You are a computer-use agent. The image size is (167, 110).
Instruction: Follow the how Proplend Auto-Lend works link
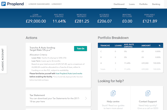(69, 73)
